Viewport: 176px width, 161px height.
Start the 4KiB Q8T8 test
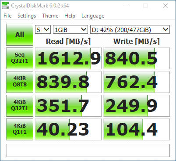pyautogui.click(x=20, y=82)
